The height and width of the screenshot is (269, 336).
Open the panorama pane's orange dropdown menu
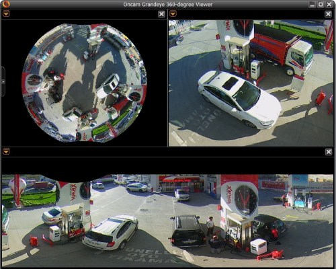[6, 152]
